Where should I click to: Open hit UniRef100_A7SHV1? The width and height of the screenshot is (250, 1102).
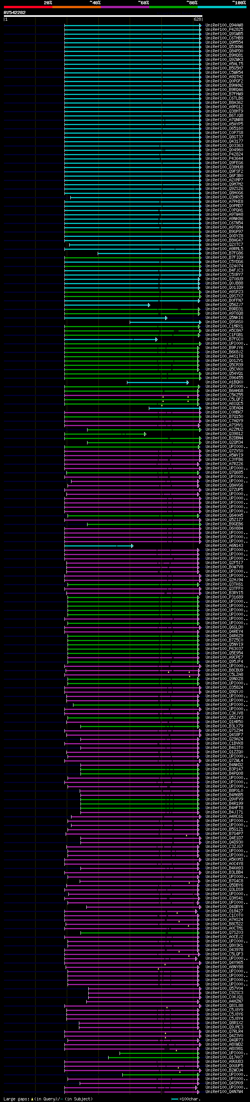[224, 425]
